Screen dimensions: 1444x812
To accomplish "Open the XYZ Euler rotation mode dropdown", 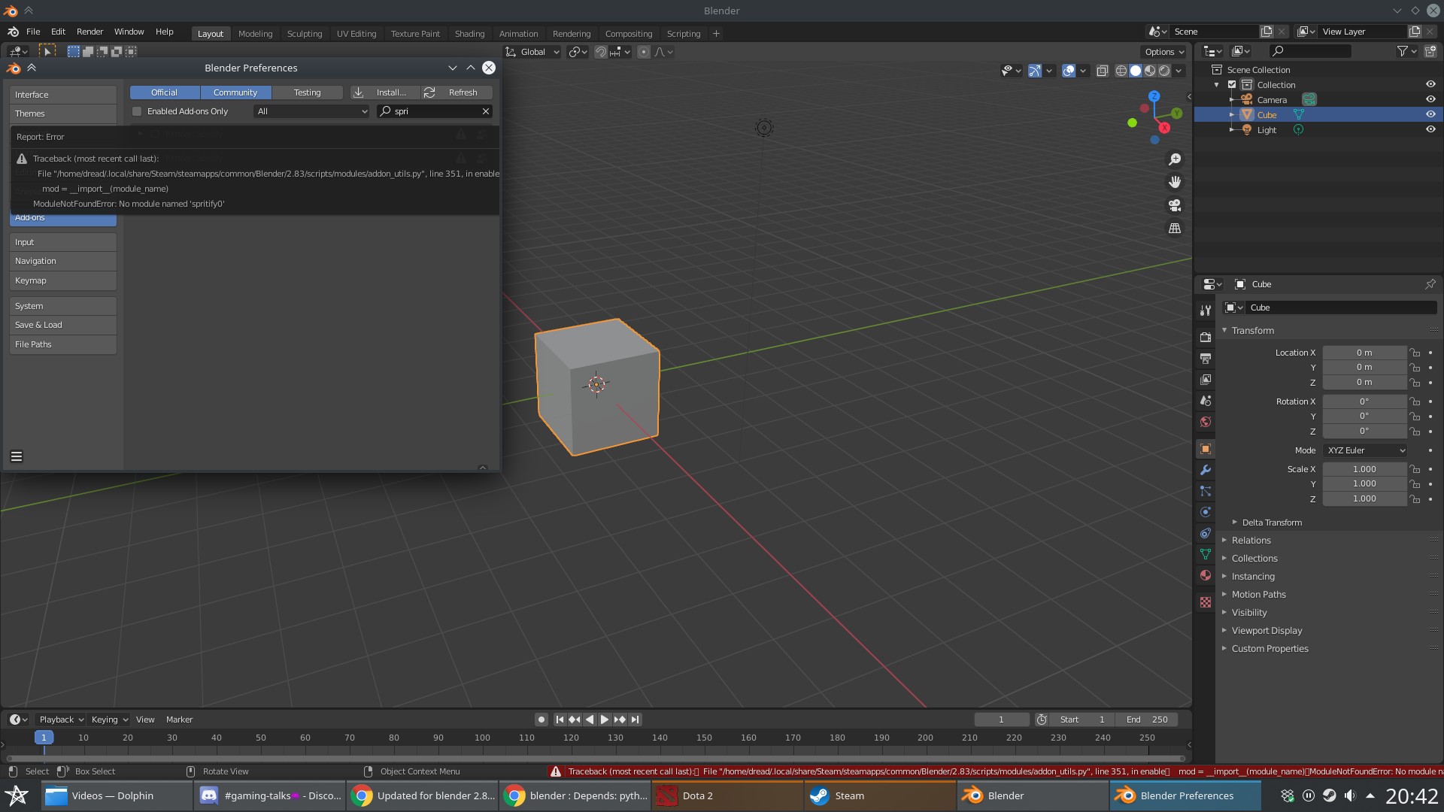I will pos(1365,450).
